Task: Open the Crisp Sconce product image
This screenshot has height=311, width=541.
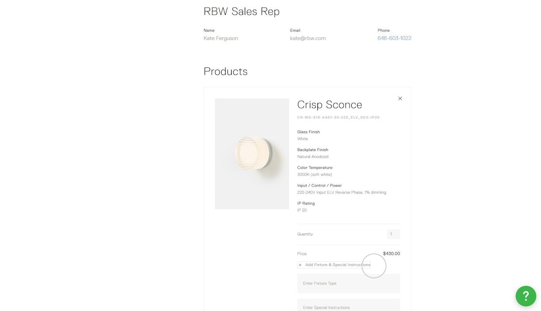Action: coord(252,154)
